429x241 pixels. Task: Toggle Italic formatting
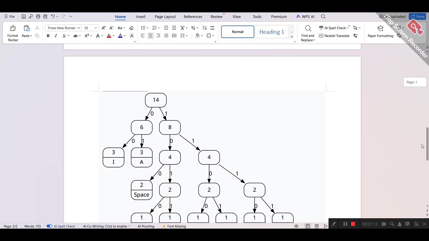pyautogui.click(x=56, y=35)
